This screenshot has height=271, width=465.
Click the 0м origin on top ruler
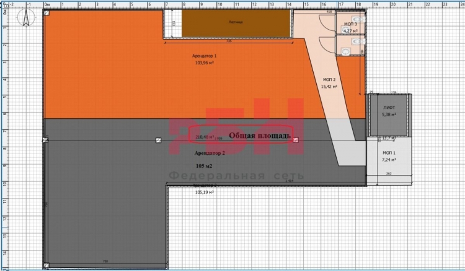[x=48, y=4]
